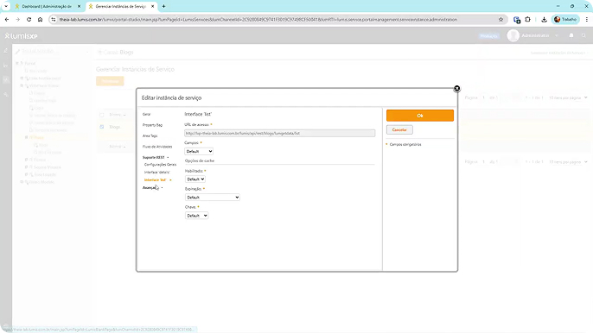593x333 pixels.
Task: Open the notifications bell
Action: coord(571,35)
